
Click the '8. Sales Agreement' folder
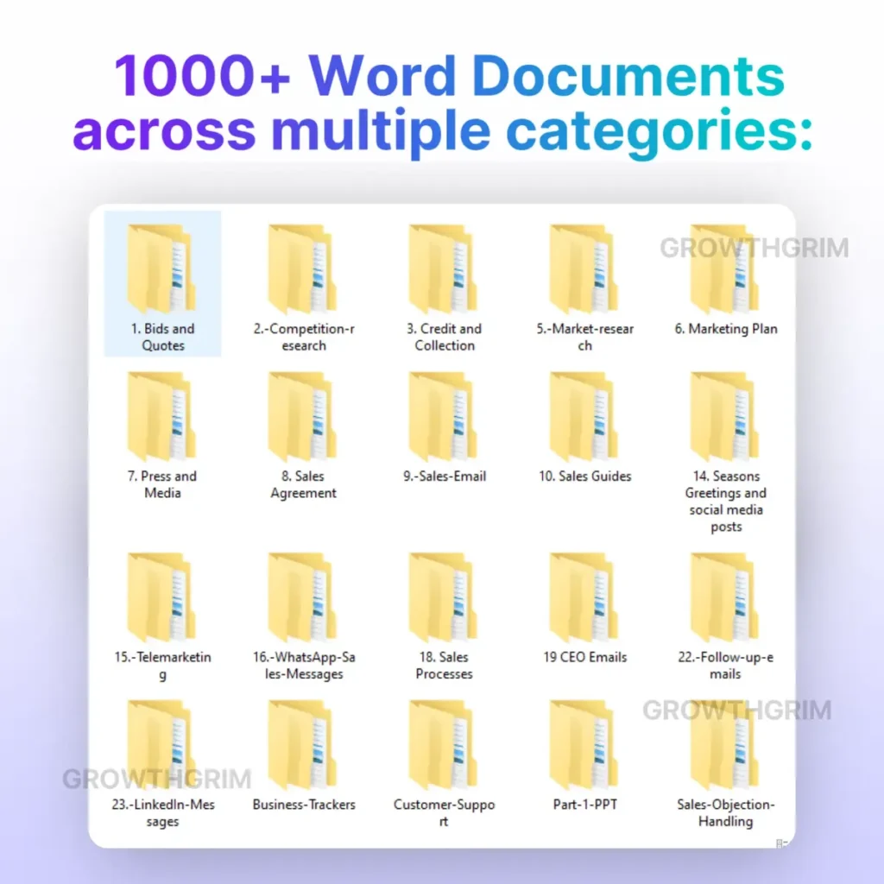coord(302,418)
